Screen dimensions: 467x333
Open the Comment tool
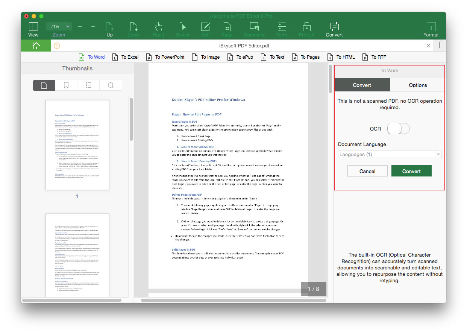(x=255, y=27)
